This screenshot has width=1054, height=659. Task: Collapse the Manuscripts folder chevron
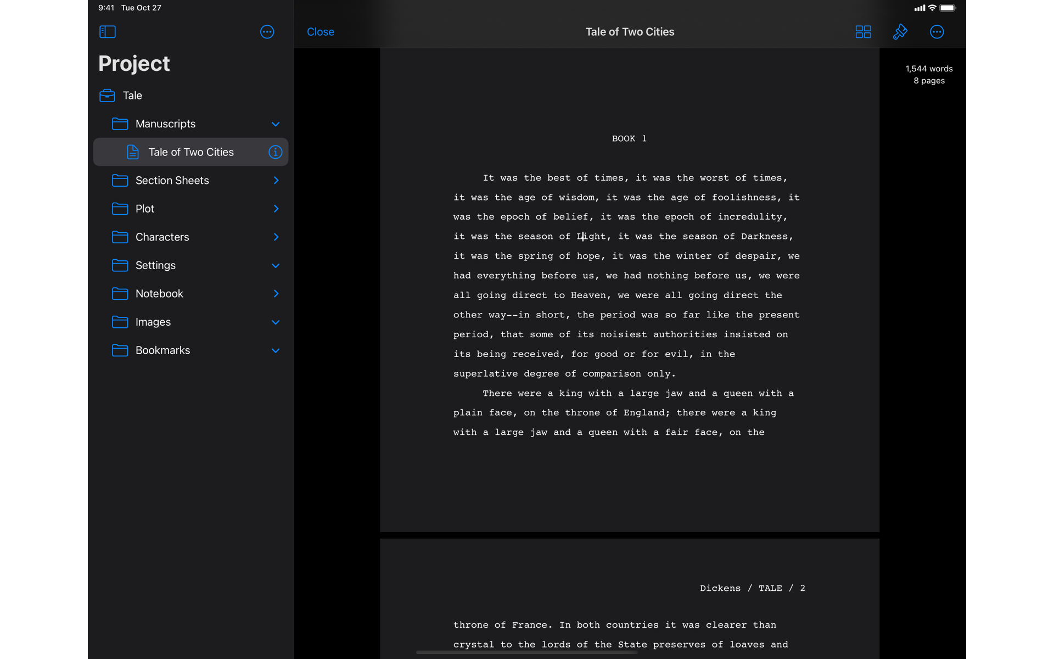click(x=276, y=124)
